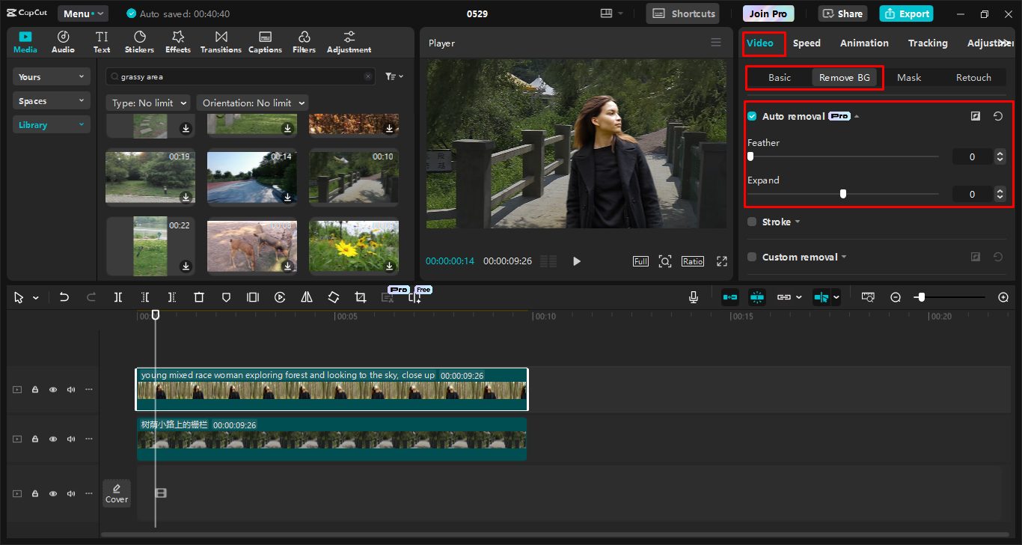Click the Undo arrow icon
This screenshot has height=545, width=1022.
[64, 297]
